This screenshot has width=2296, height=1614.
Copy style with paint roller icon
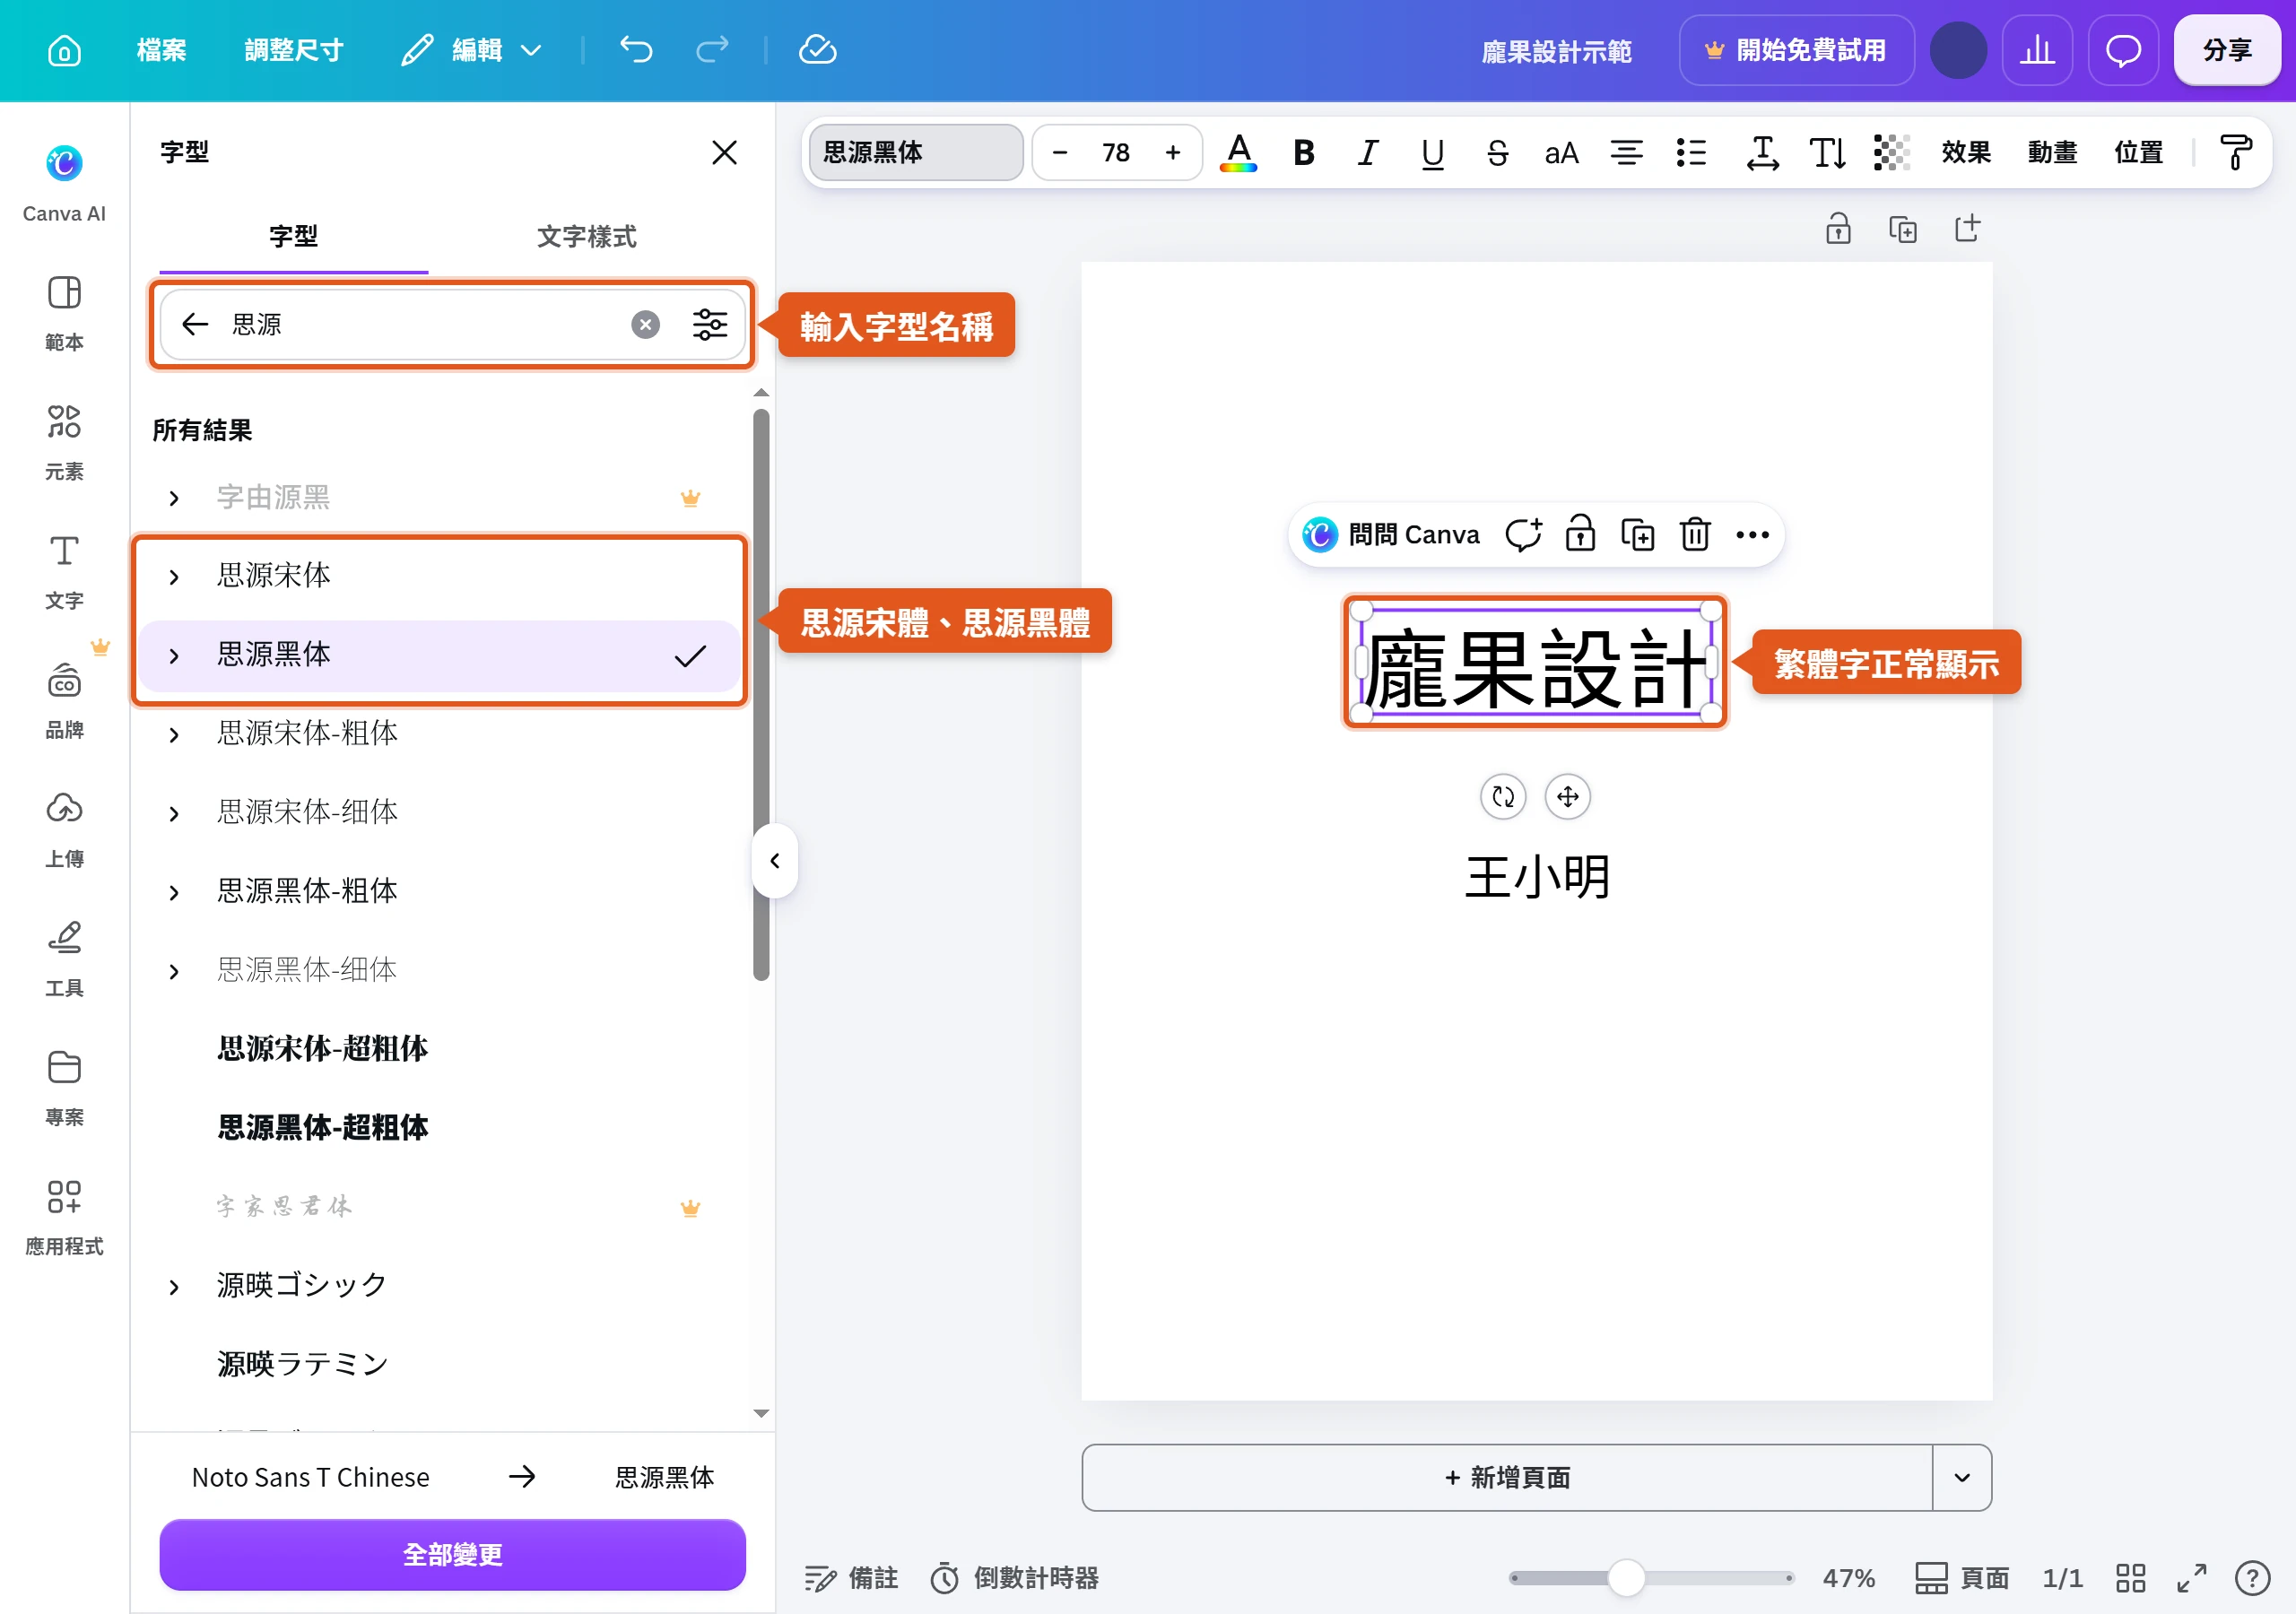point(2235,152)
